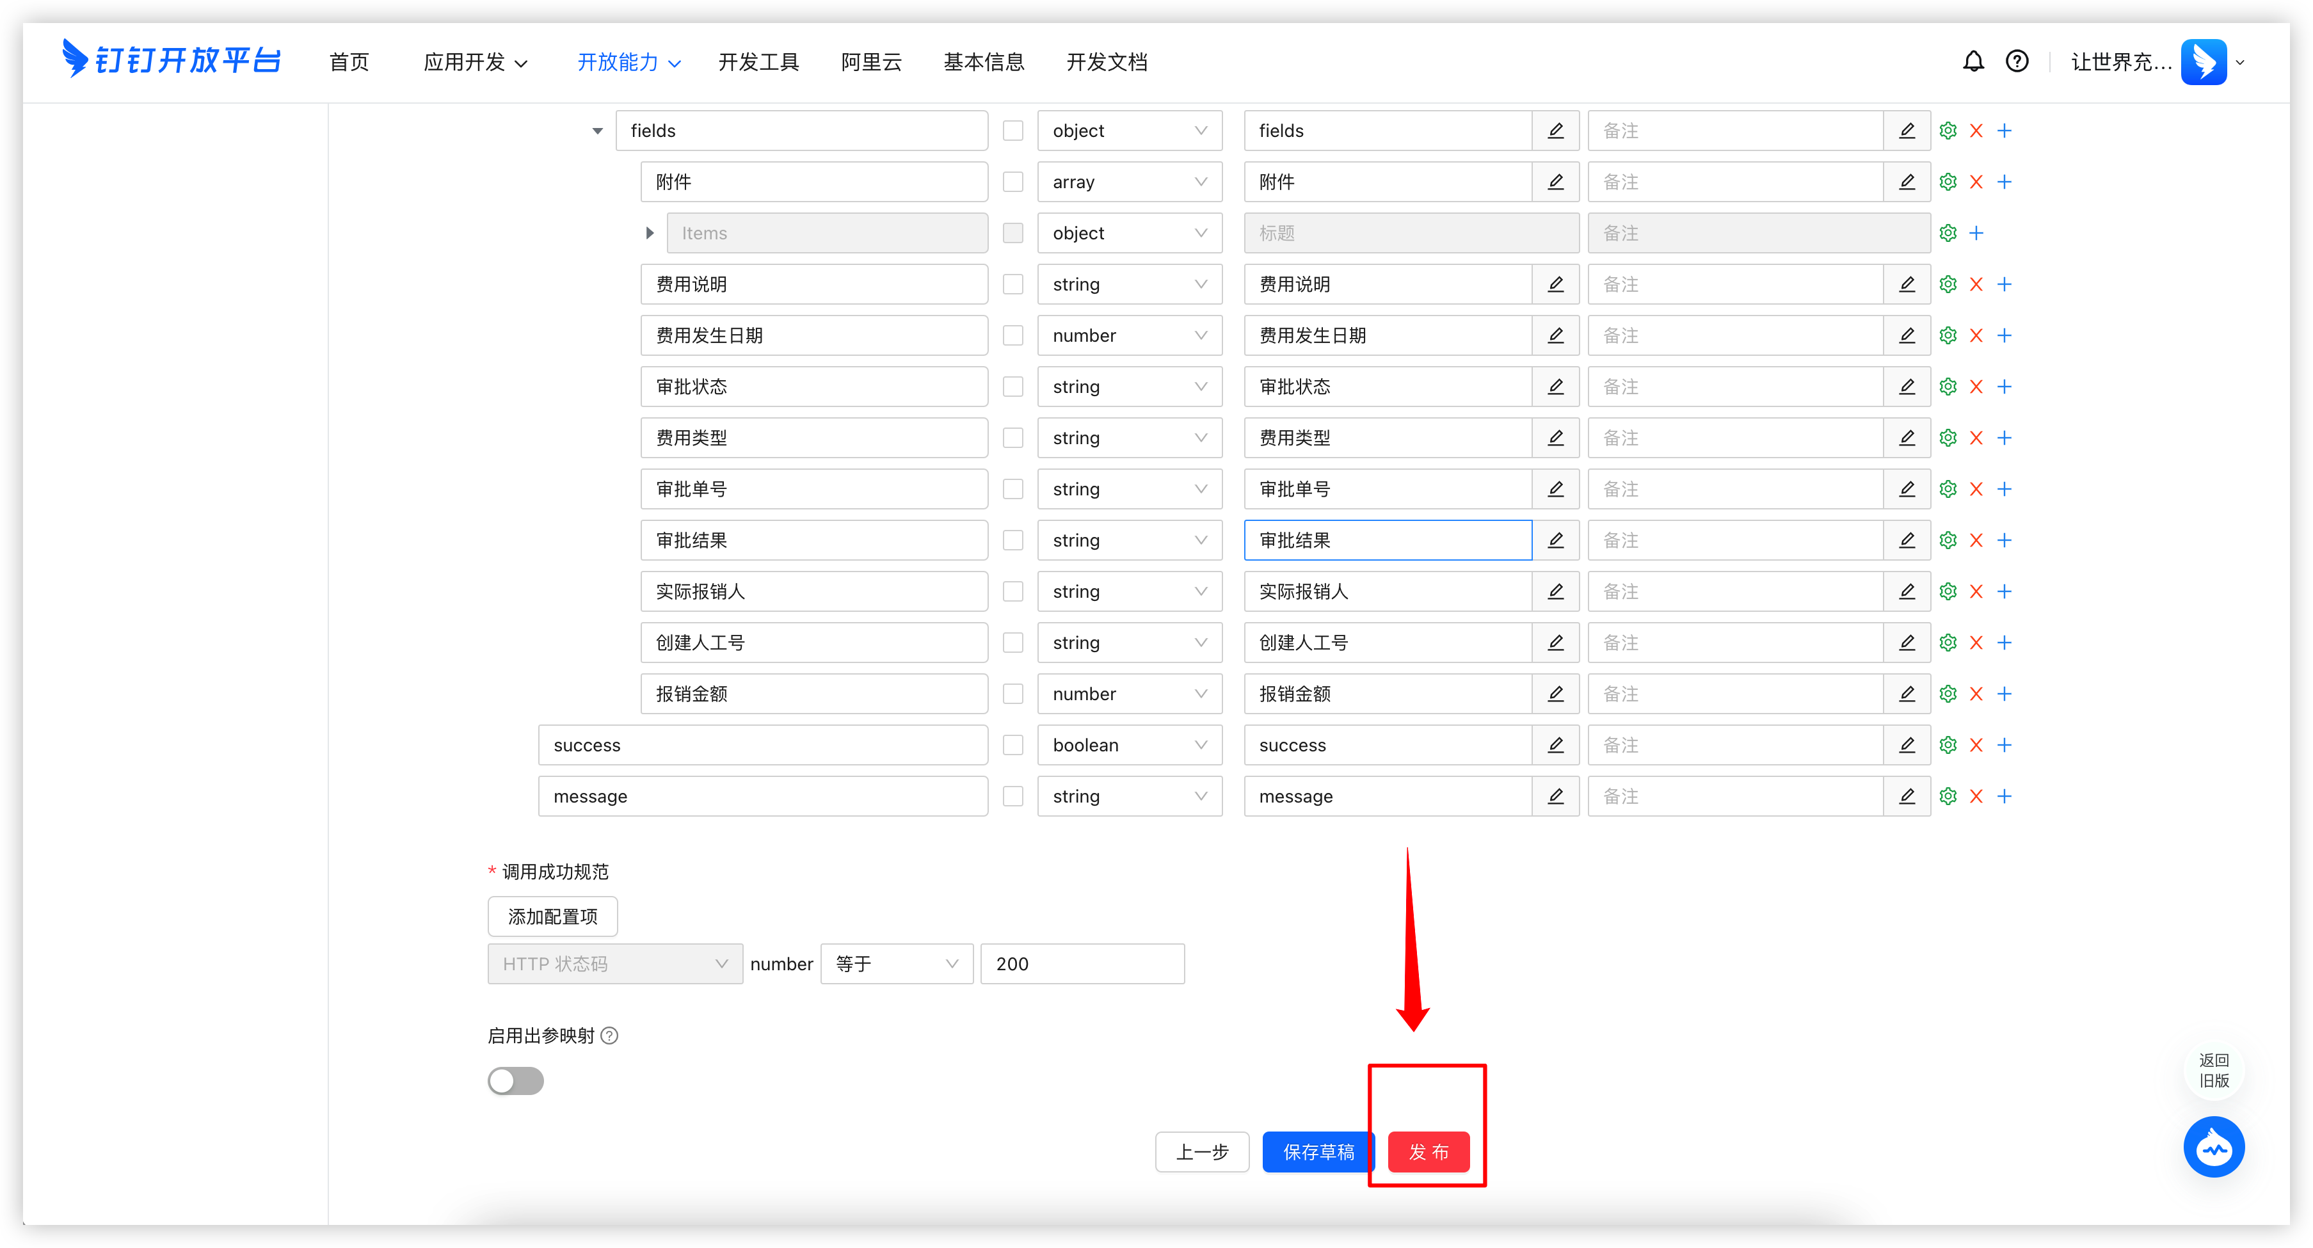Open type dropdown for fields (object)
2313x1248 pixels.
1130,131
